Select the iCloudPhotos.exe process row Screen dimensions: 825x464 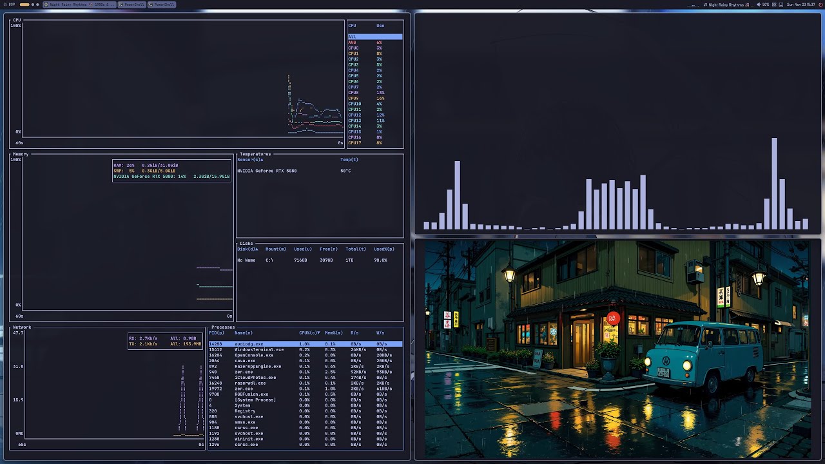(x=306, y=378)
